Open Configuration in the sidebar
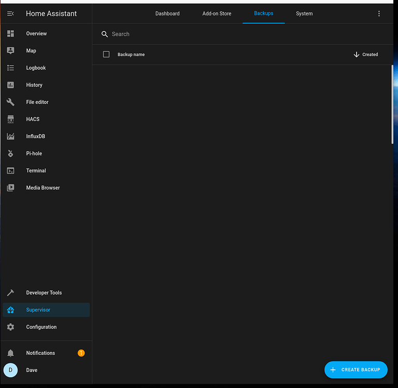 click(x=46, y=327)
